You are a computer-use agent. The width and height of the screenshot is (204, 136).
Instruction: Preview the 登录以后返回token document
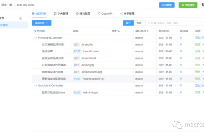198,92
